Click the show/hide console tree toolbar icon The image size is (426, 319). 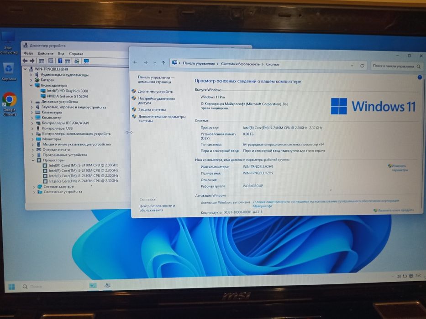click(41, 61)
